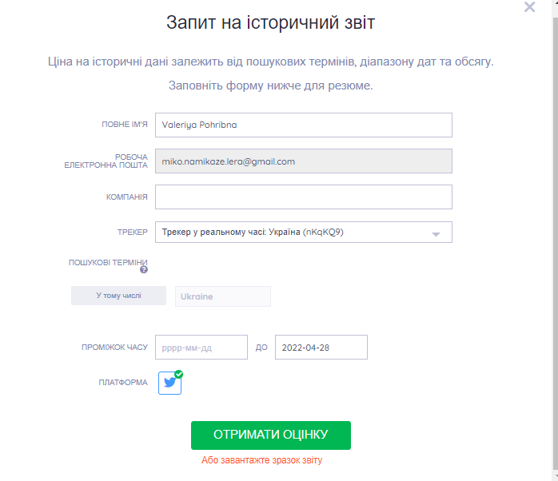The image size is (558, 481).
Task: Click the Компанія input field
Action: [304, 197]
